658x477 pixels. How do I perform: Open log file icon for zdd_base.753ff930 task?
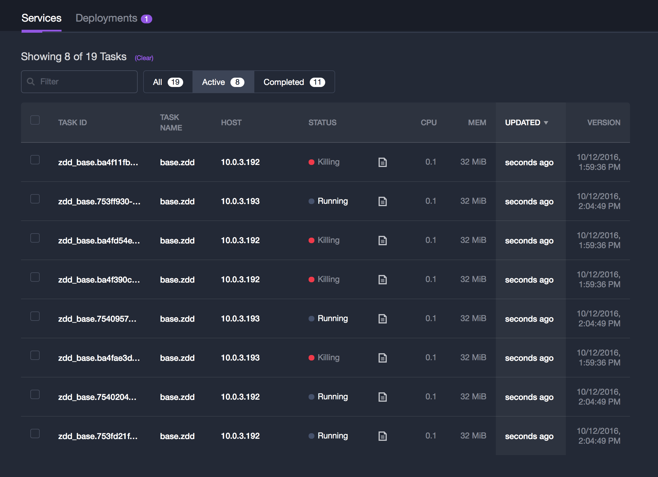point(382,201)
